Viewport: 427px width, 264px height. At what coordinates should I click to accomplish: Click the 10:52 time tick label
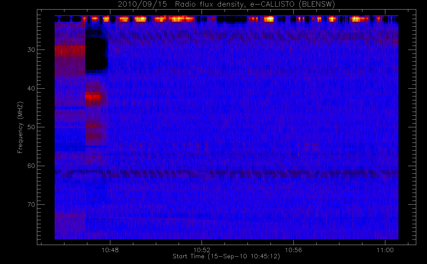202,250
